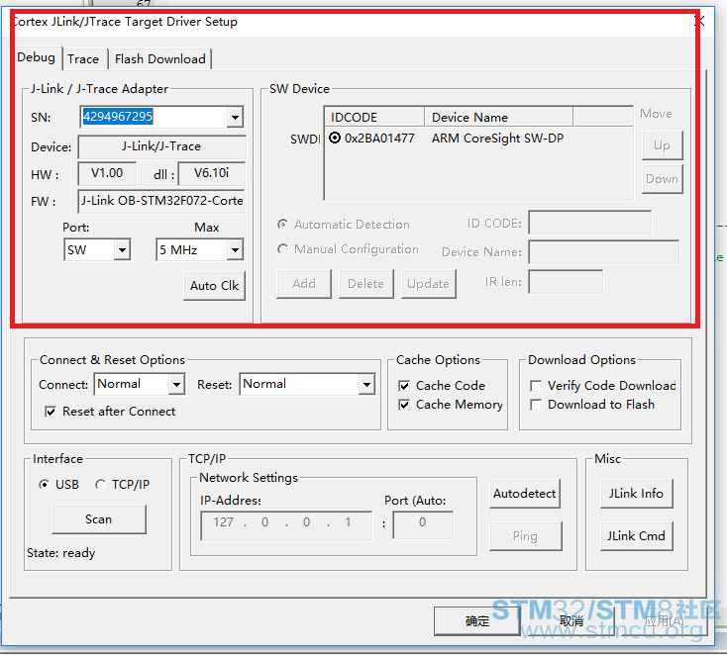Toggle the Cache Memory checkbox
727x655 pixels.
click(404, 405)
